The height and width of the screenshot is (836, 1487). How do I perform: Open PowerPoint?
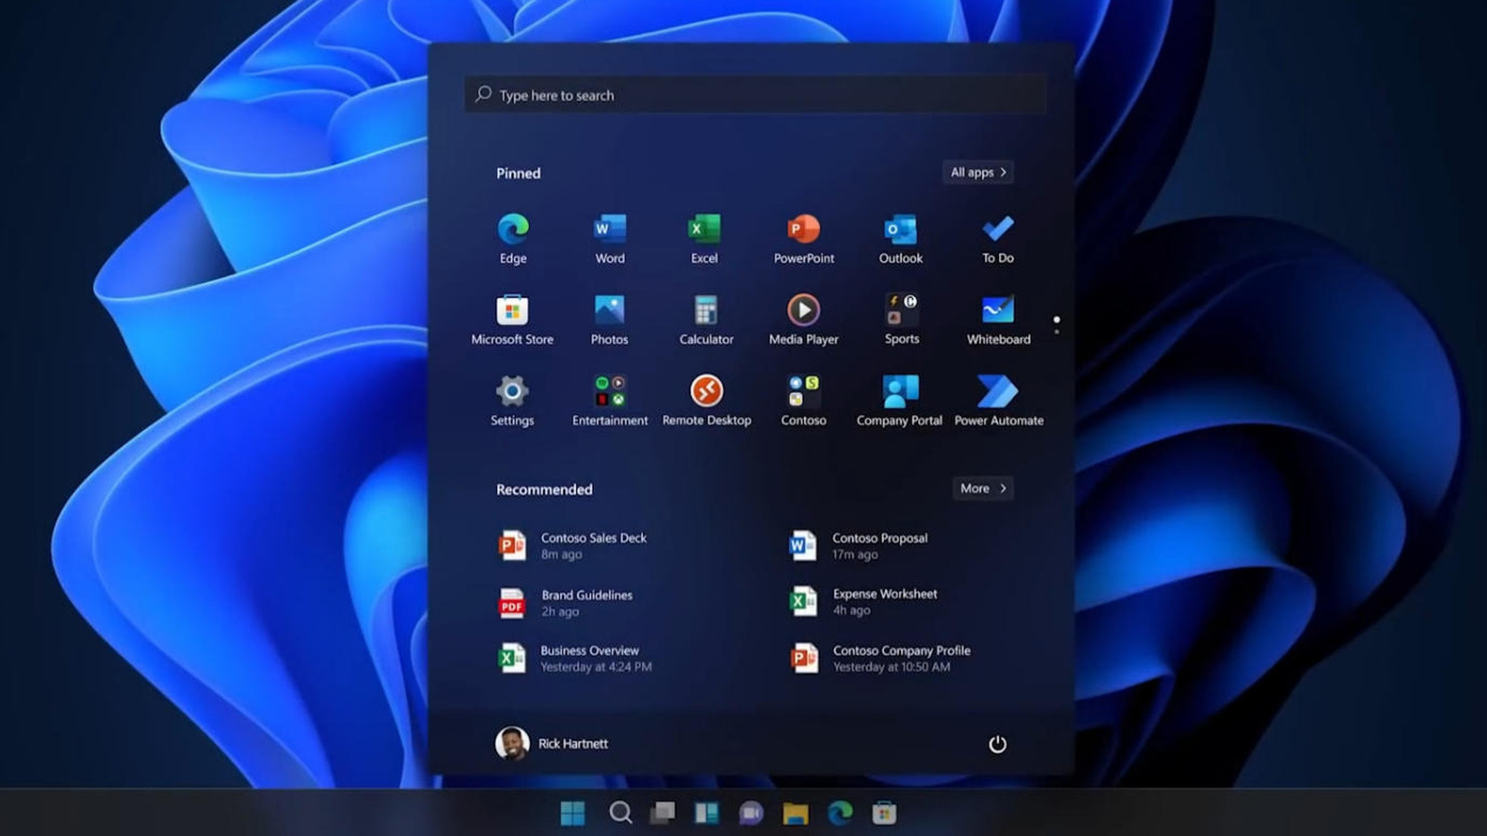802,229
